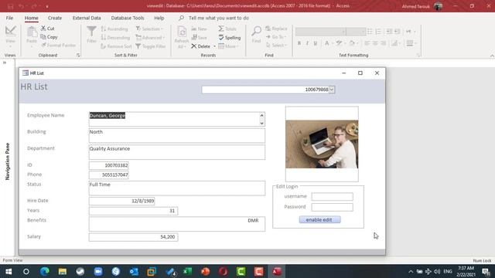Screen dimensions: 495x278
Task: Open the Advanced filter dropdown
Action: pyautogui.click(x=150, y=38)
